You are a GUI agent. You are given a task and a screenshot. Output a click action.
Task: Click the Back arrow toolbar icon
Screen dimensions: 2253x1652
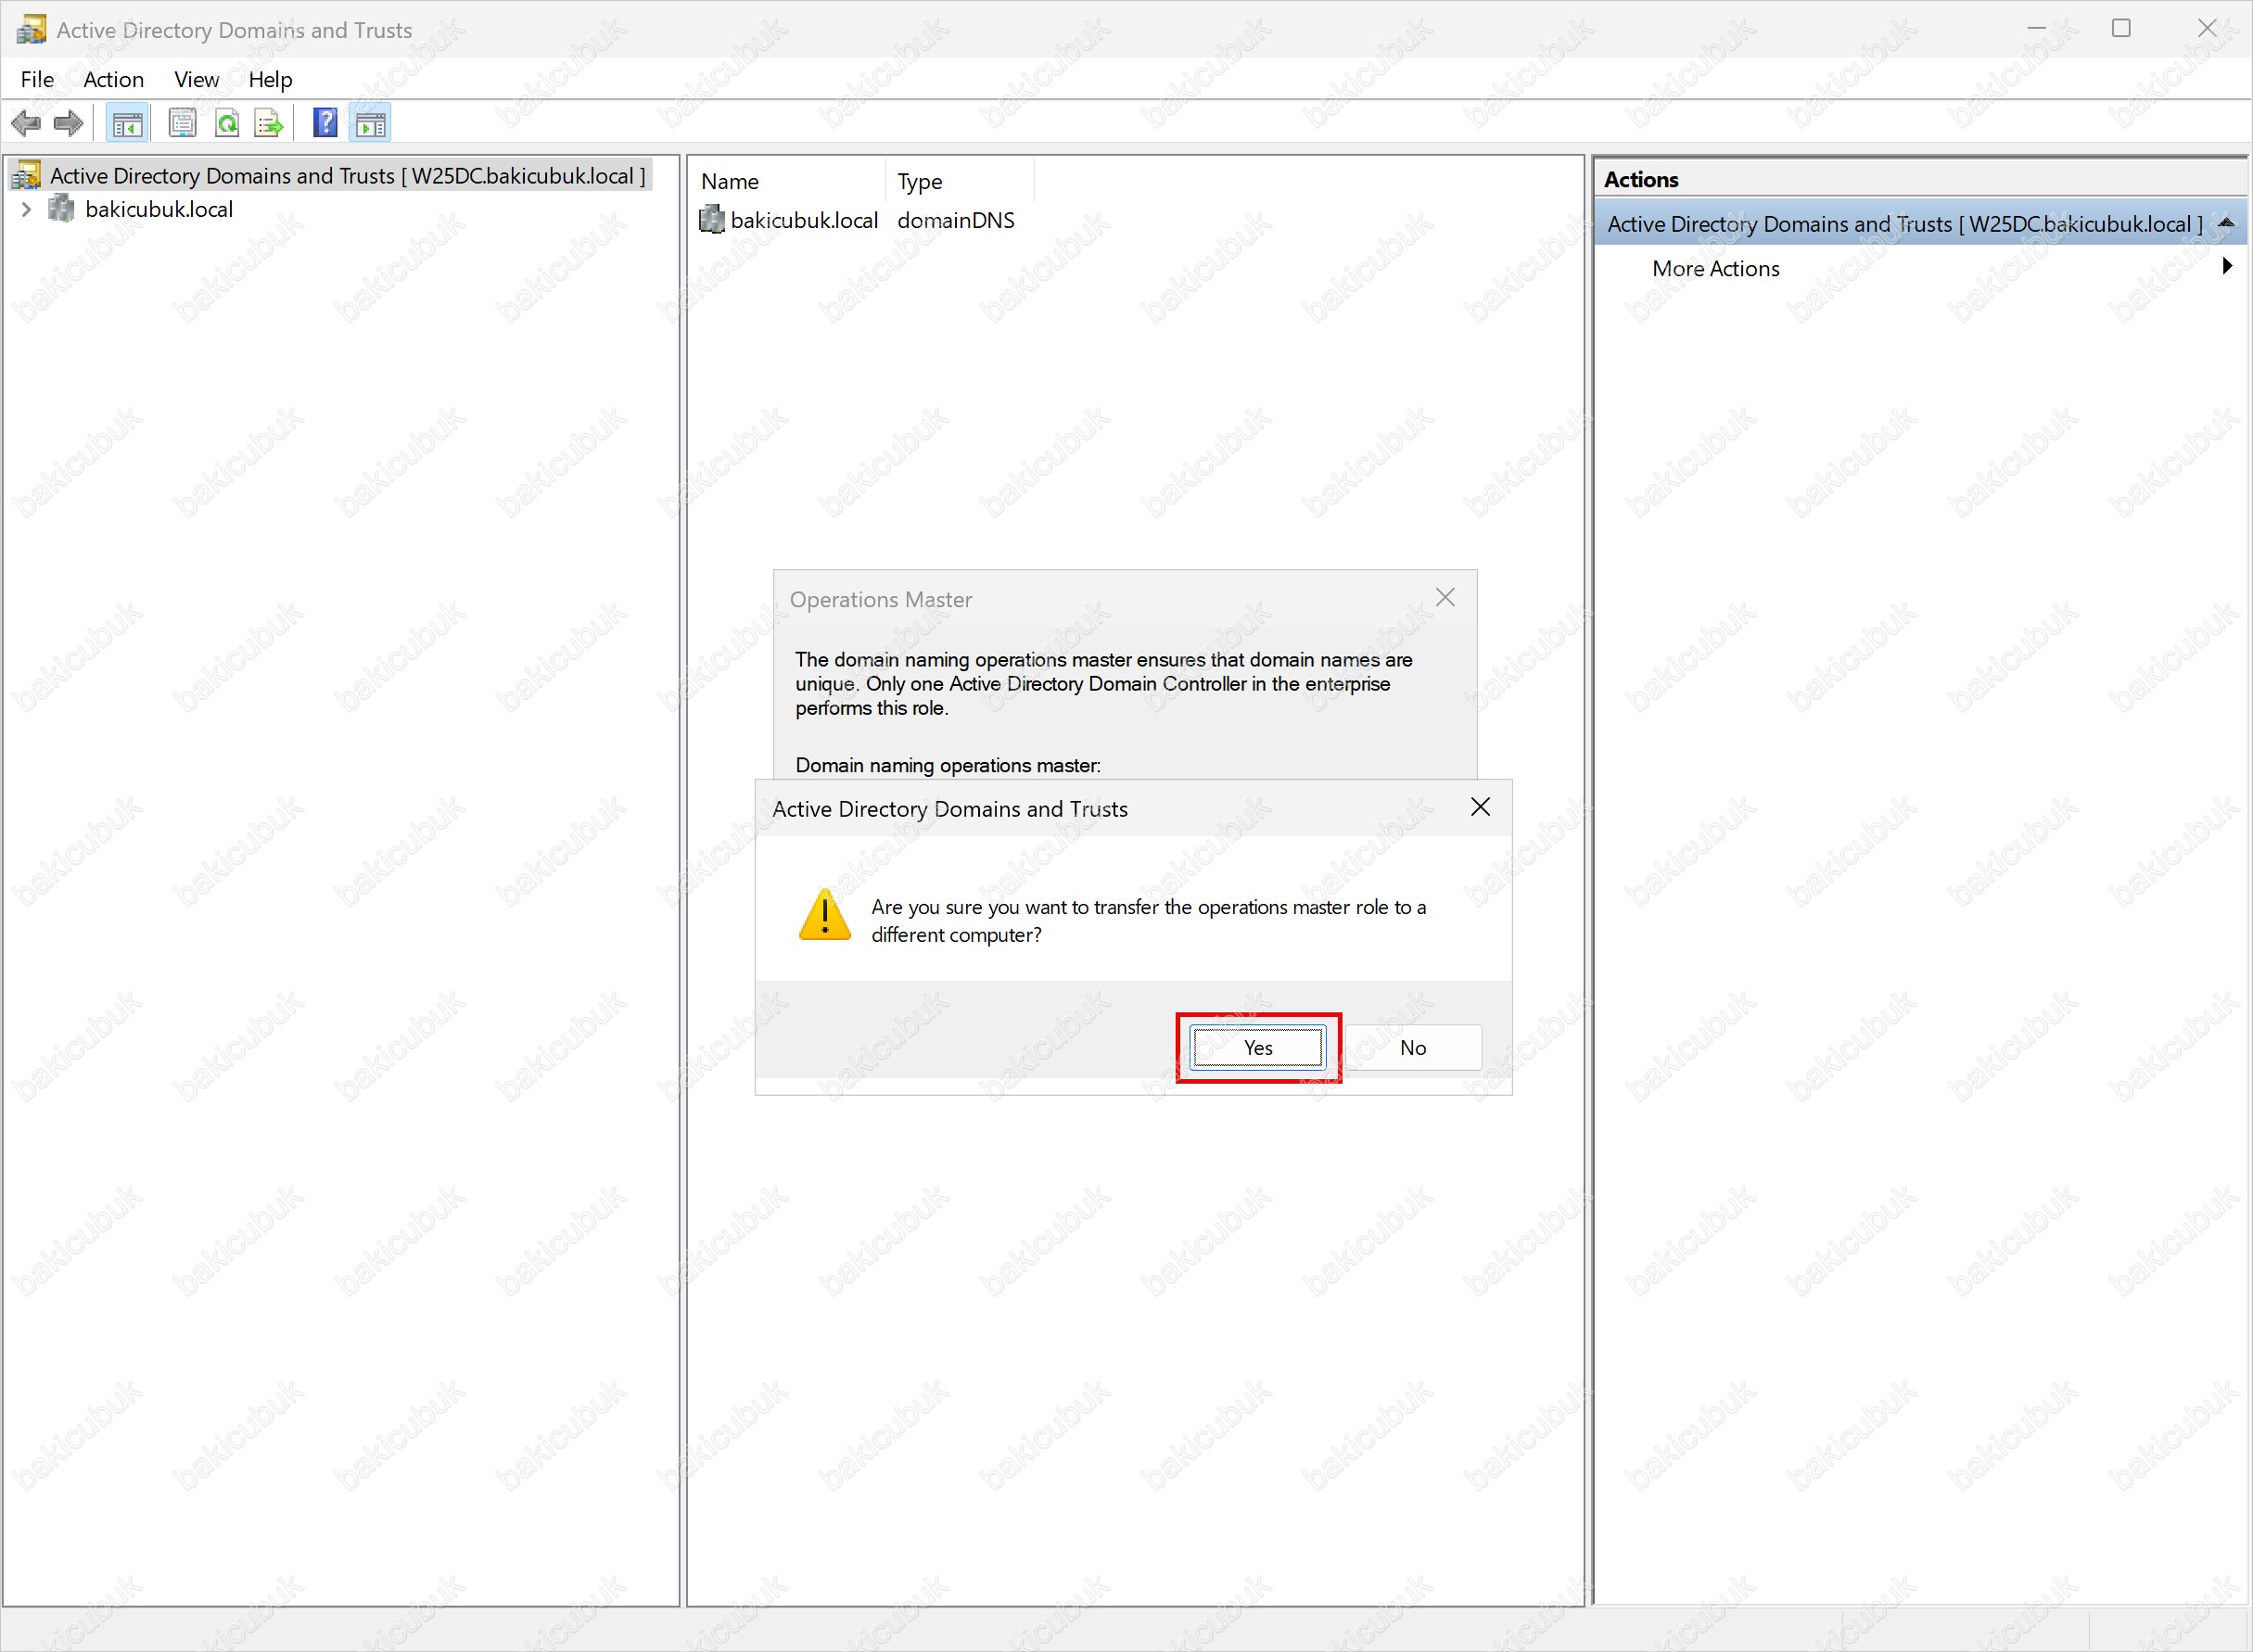point(26,124)
